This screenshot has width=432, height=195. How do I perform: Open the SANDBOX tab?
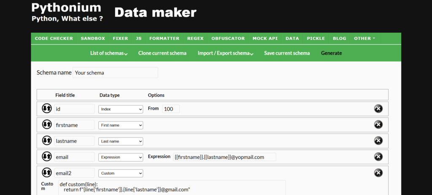point(93,38)
